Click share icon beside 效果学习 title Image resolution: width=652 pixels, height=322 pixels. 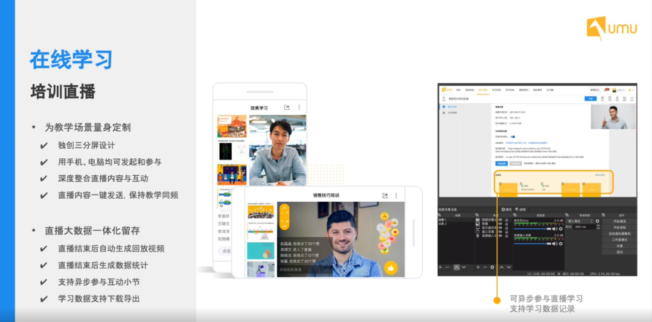287,108
